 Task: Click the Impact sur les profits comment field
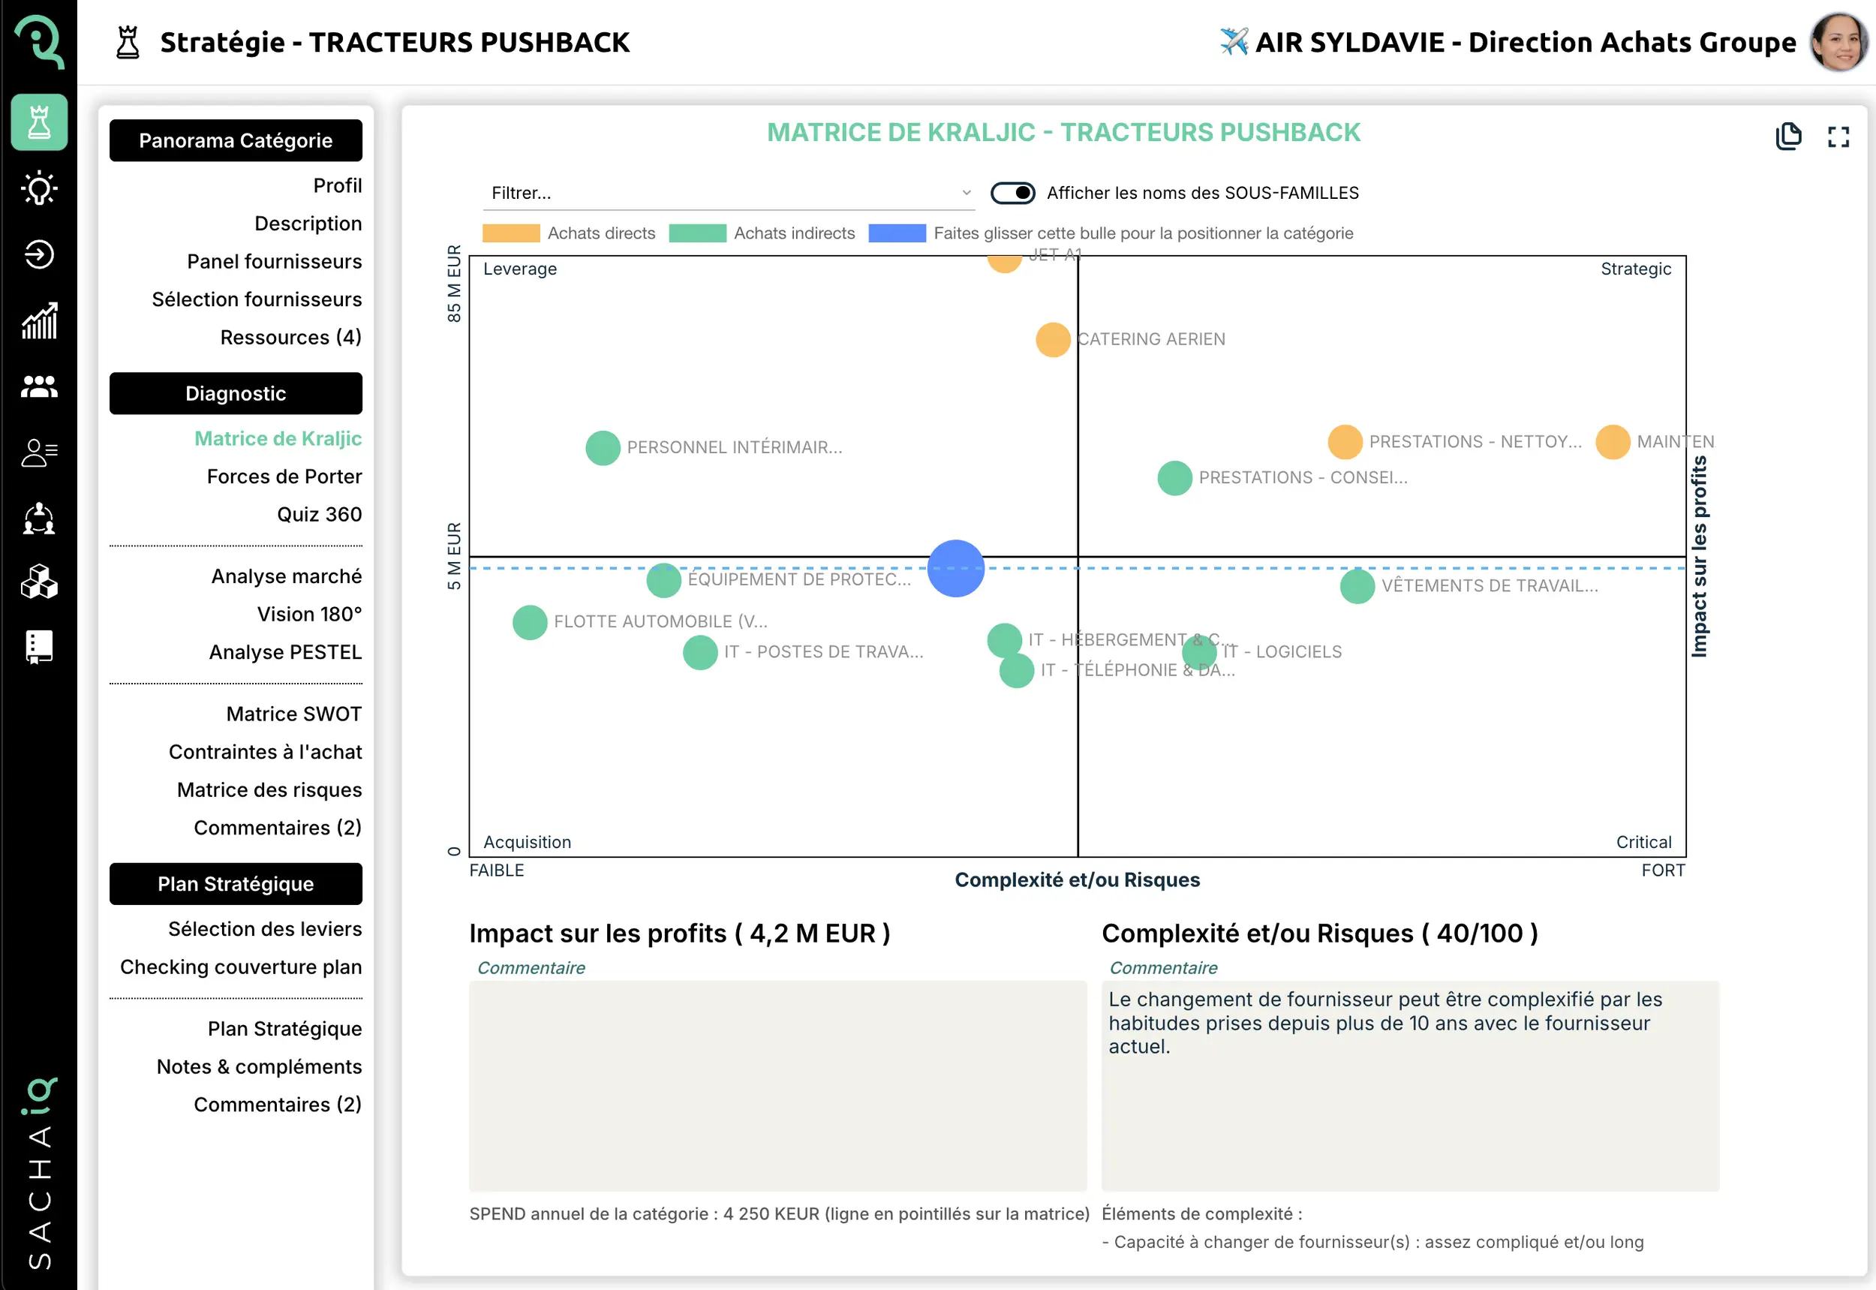777,1084
